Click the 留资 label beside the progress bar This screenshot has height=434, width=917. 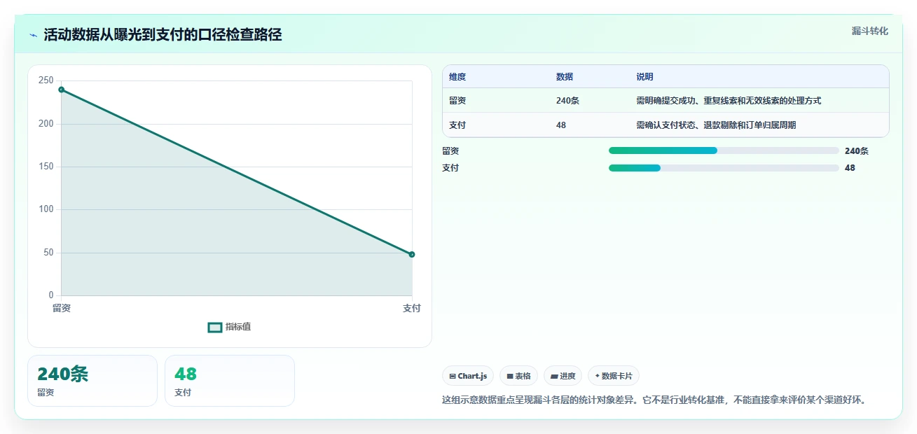click(450, 150)
